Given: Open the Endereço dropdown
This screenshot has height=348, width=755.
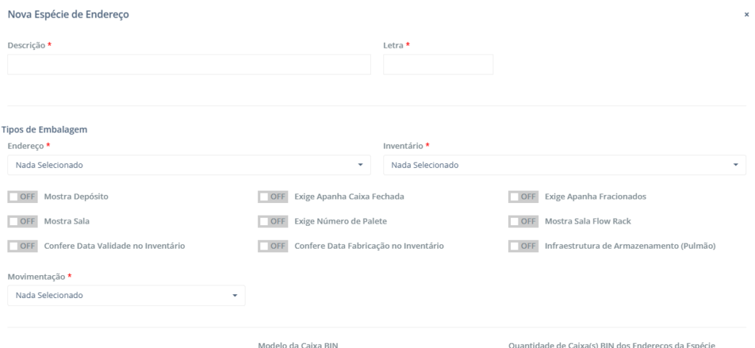Looking at the screenshot, I should (x=189, y=165).
